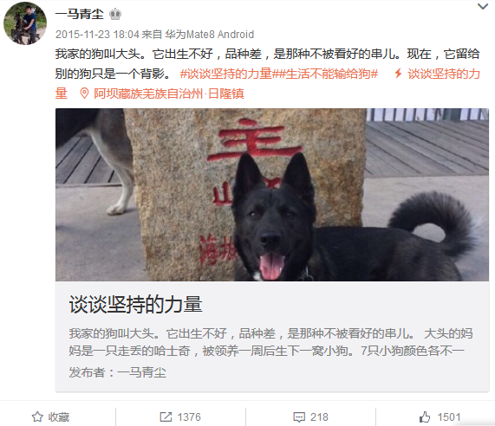Click the article card title 谈谈坚持的力量
Viewport: 495px width, 426px height.
(136, 304)
